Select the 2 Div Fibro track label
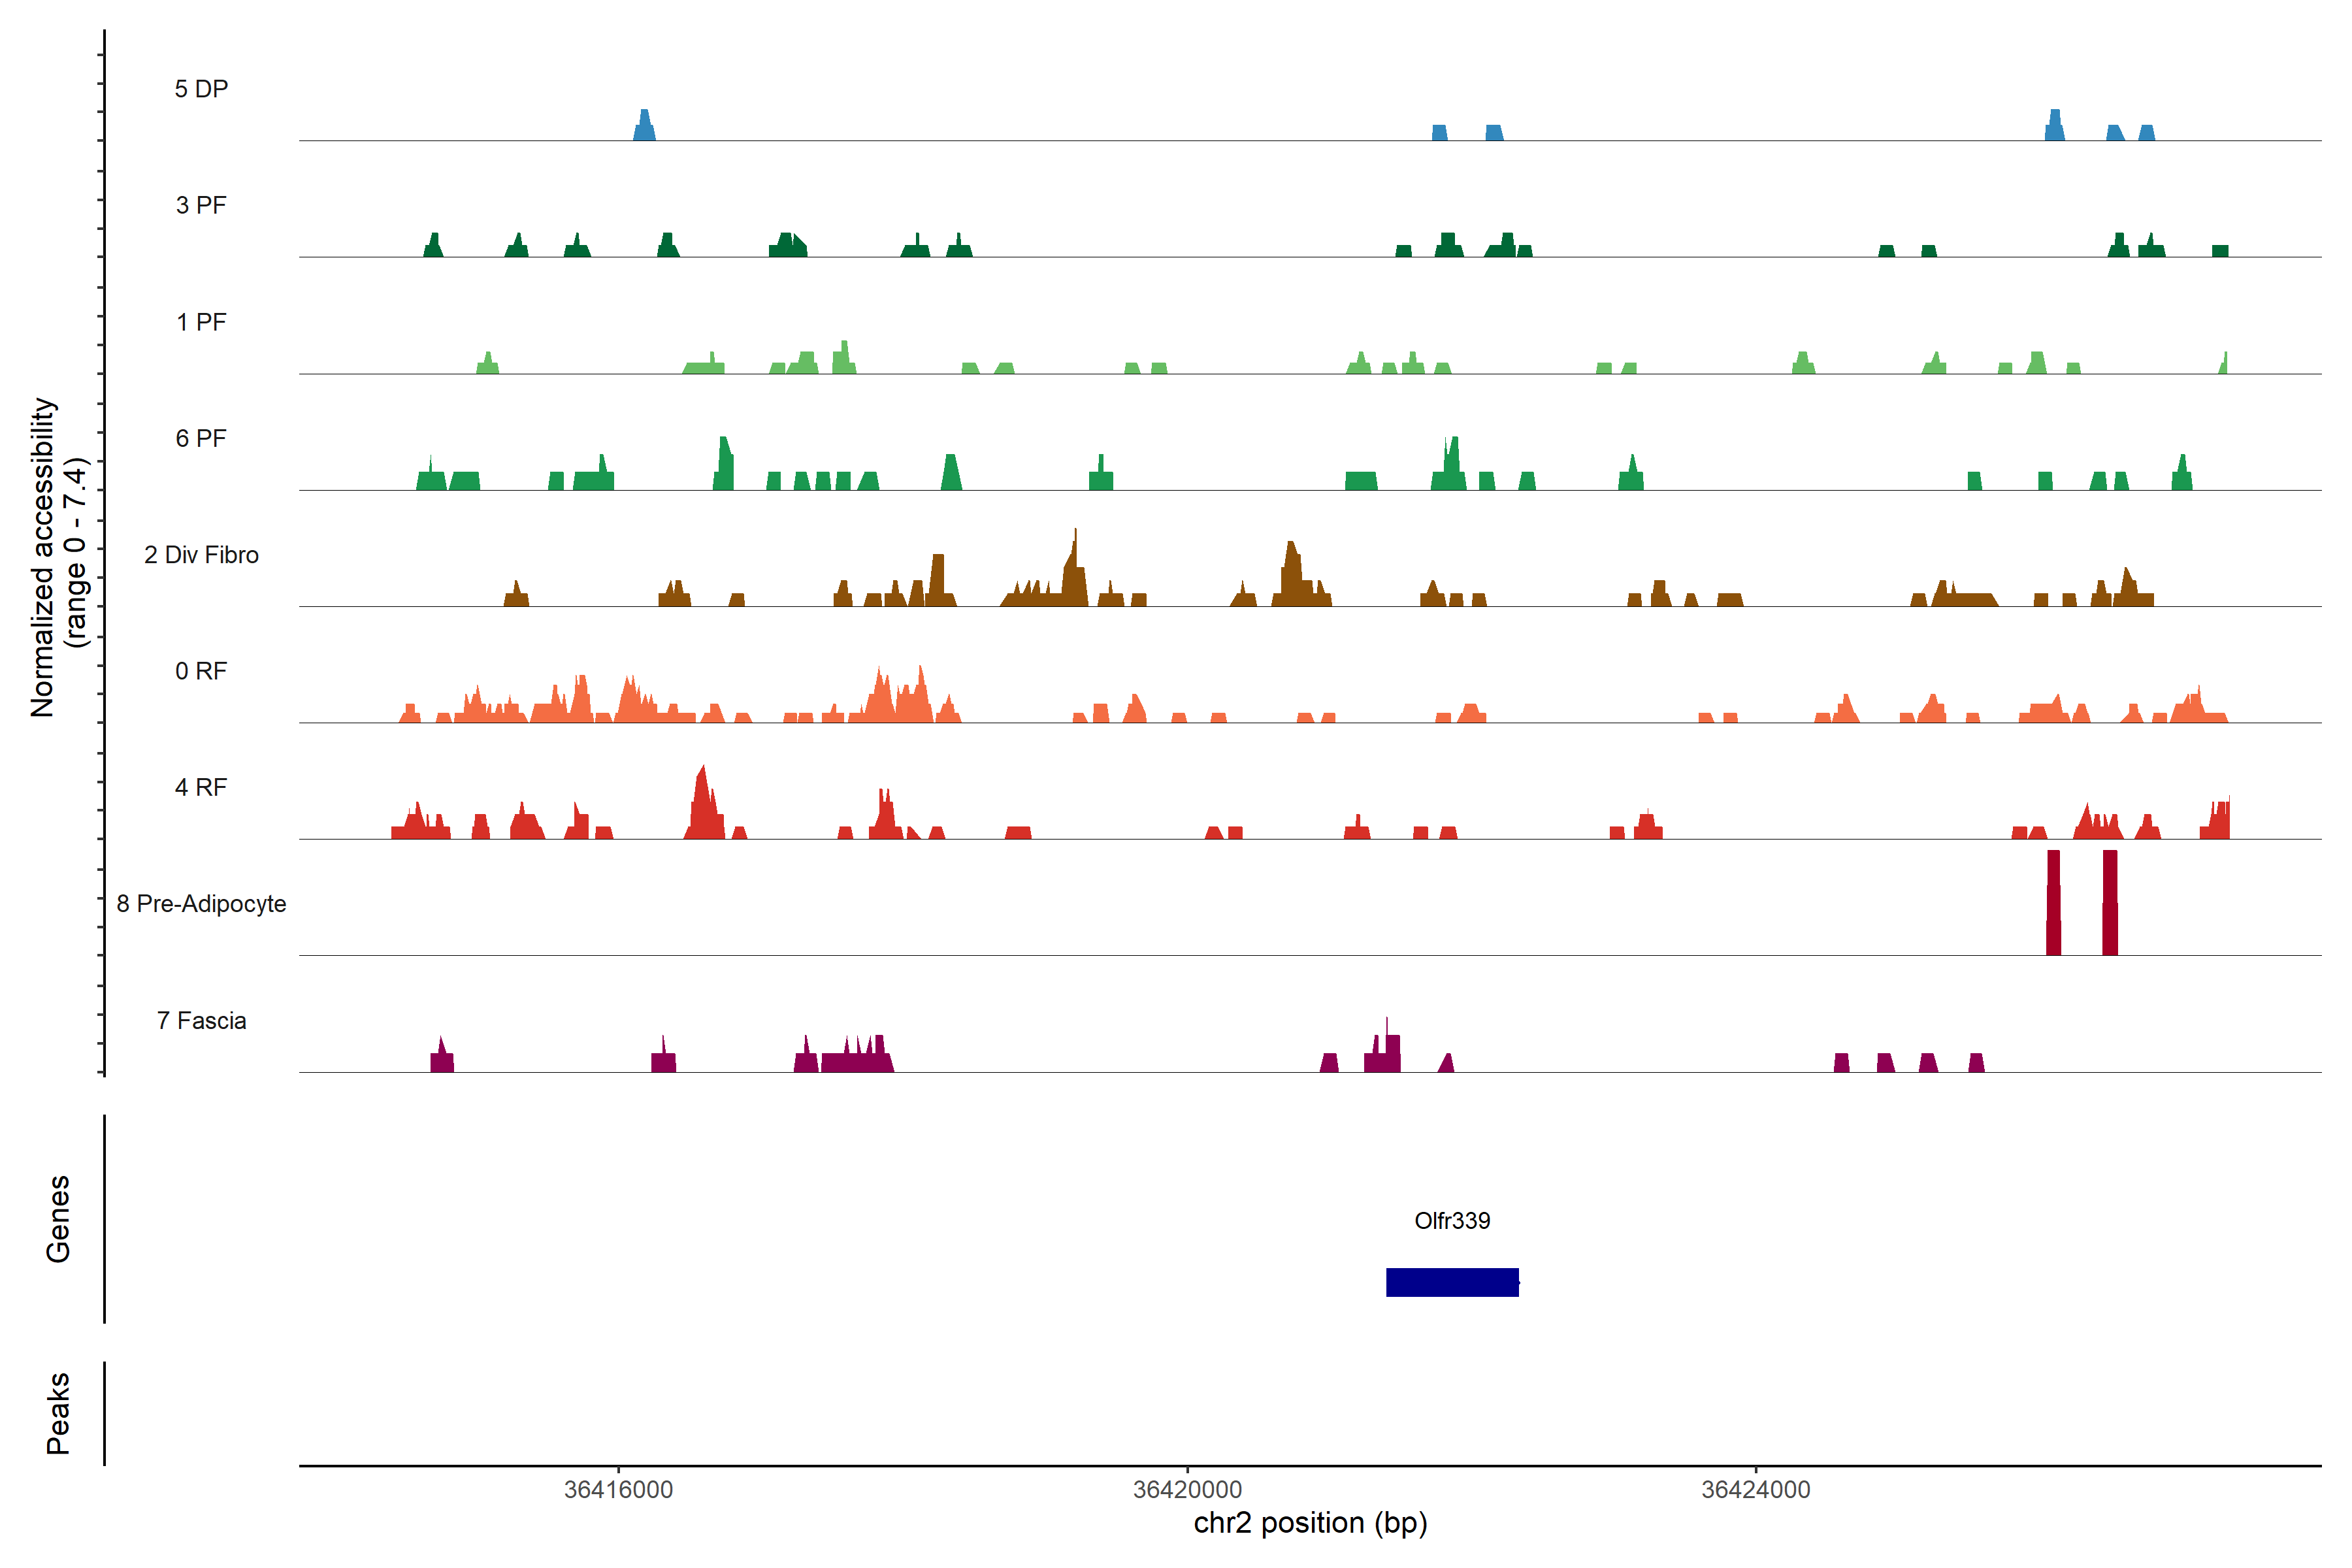 (201, 555)
